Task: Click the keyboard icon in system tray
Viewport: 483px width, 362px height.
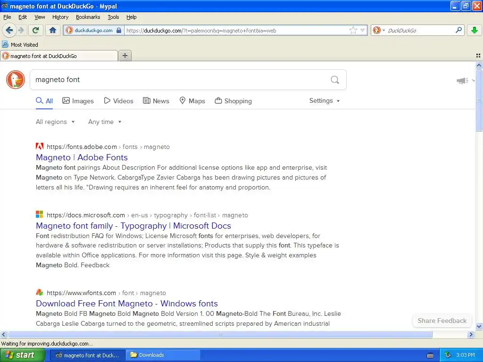Action: click(x=430, y=355)
